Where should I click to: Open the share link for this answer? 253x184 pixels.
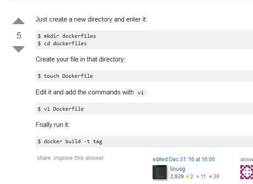point(44,158)
